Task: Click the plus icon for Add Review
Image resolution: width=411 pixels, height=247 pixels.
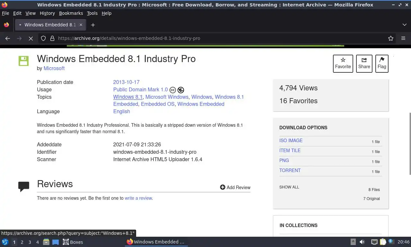Action: click(x=223, y=187)
